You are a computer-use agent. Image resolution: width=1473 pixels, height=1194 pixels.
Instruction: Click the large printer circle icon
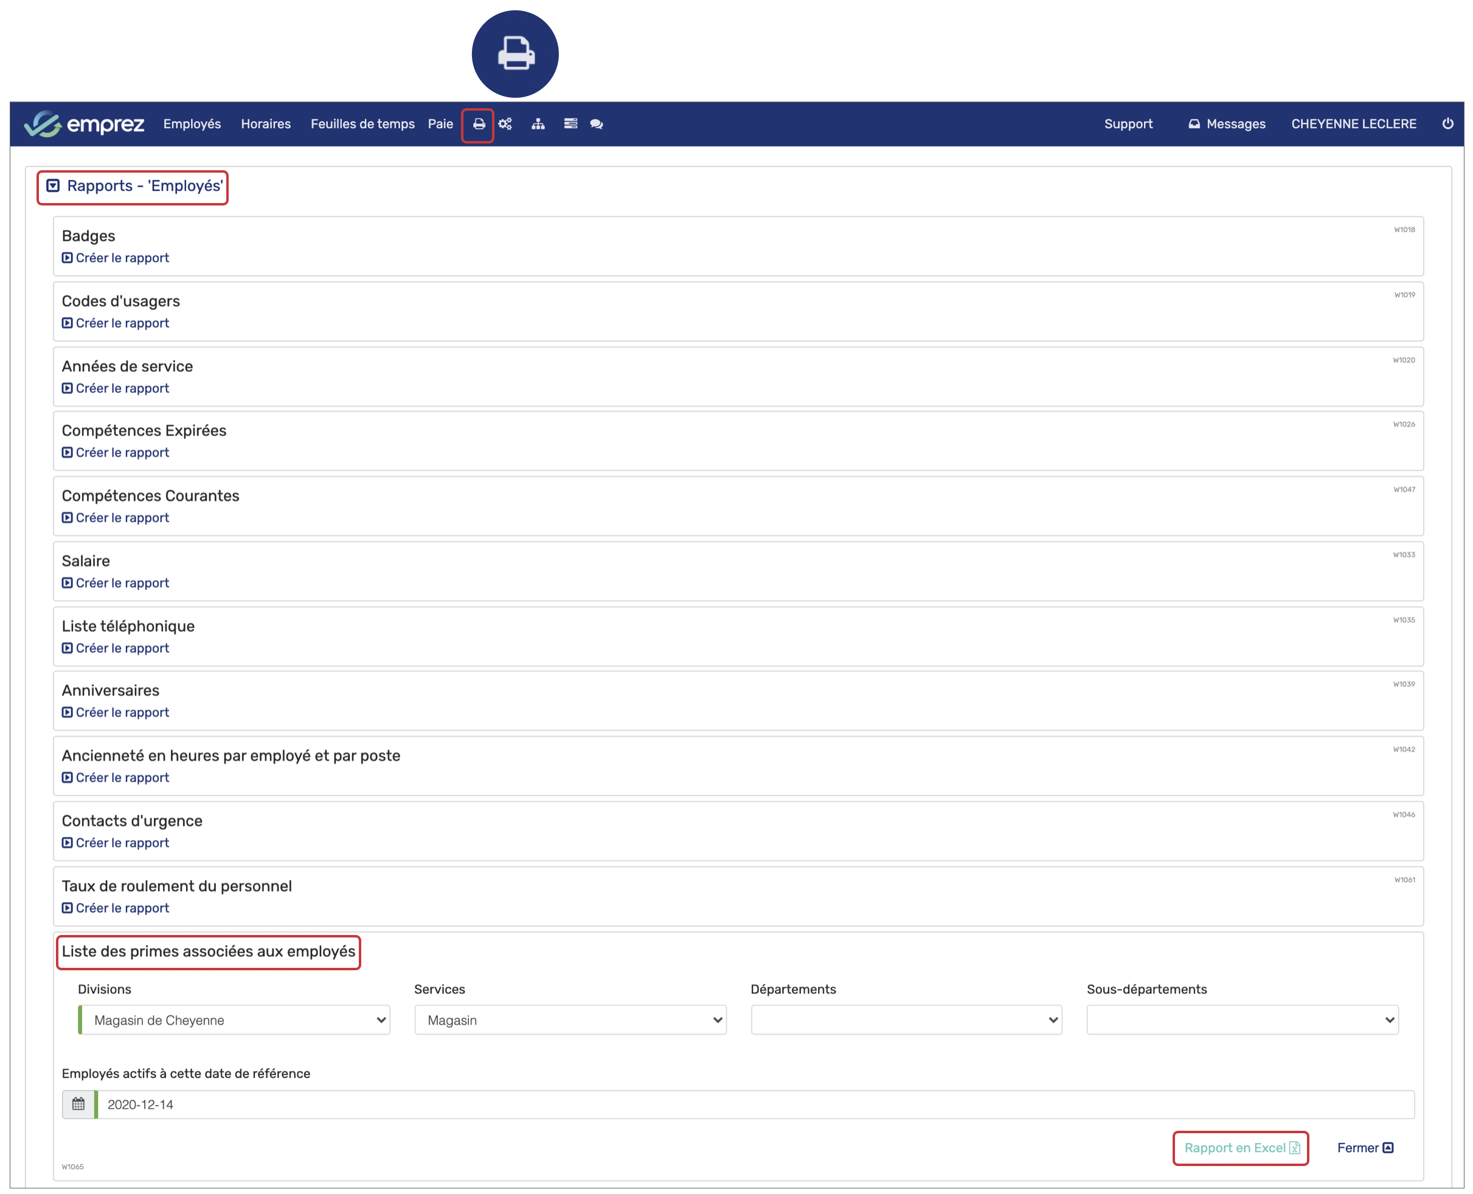coord(515,53)
